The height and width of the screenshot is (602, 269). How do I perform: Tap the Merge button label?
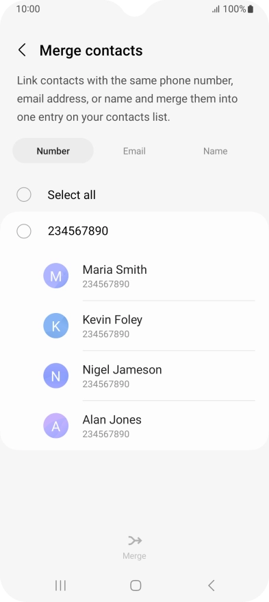[134, 555]
